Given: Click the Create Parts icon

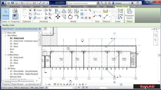Looking at the screenshot, I should (x=114, y=17).
